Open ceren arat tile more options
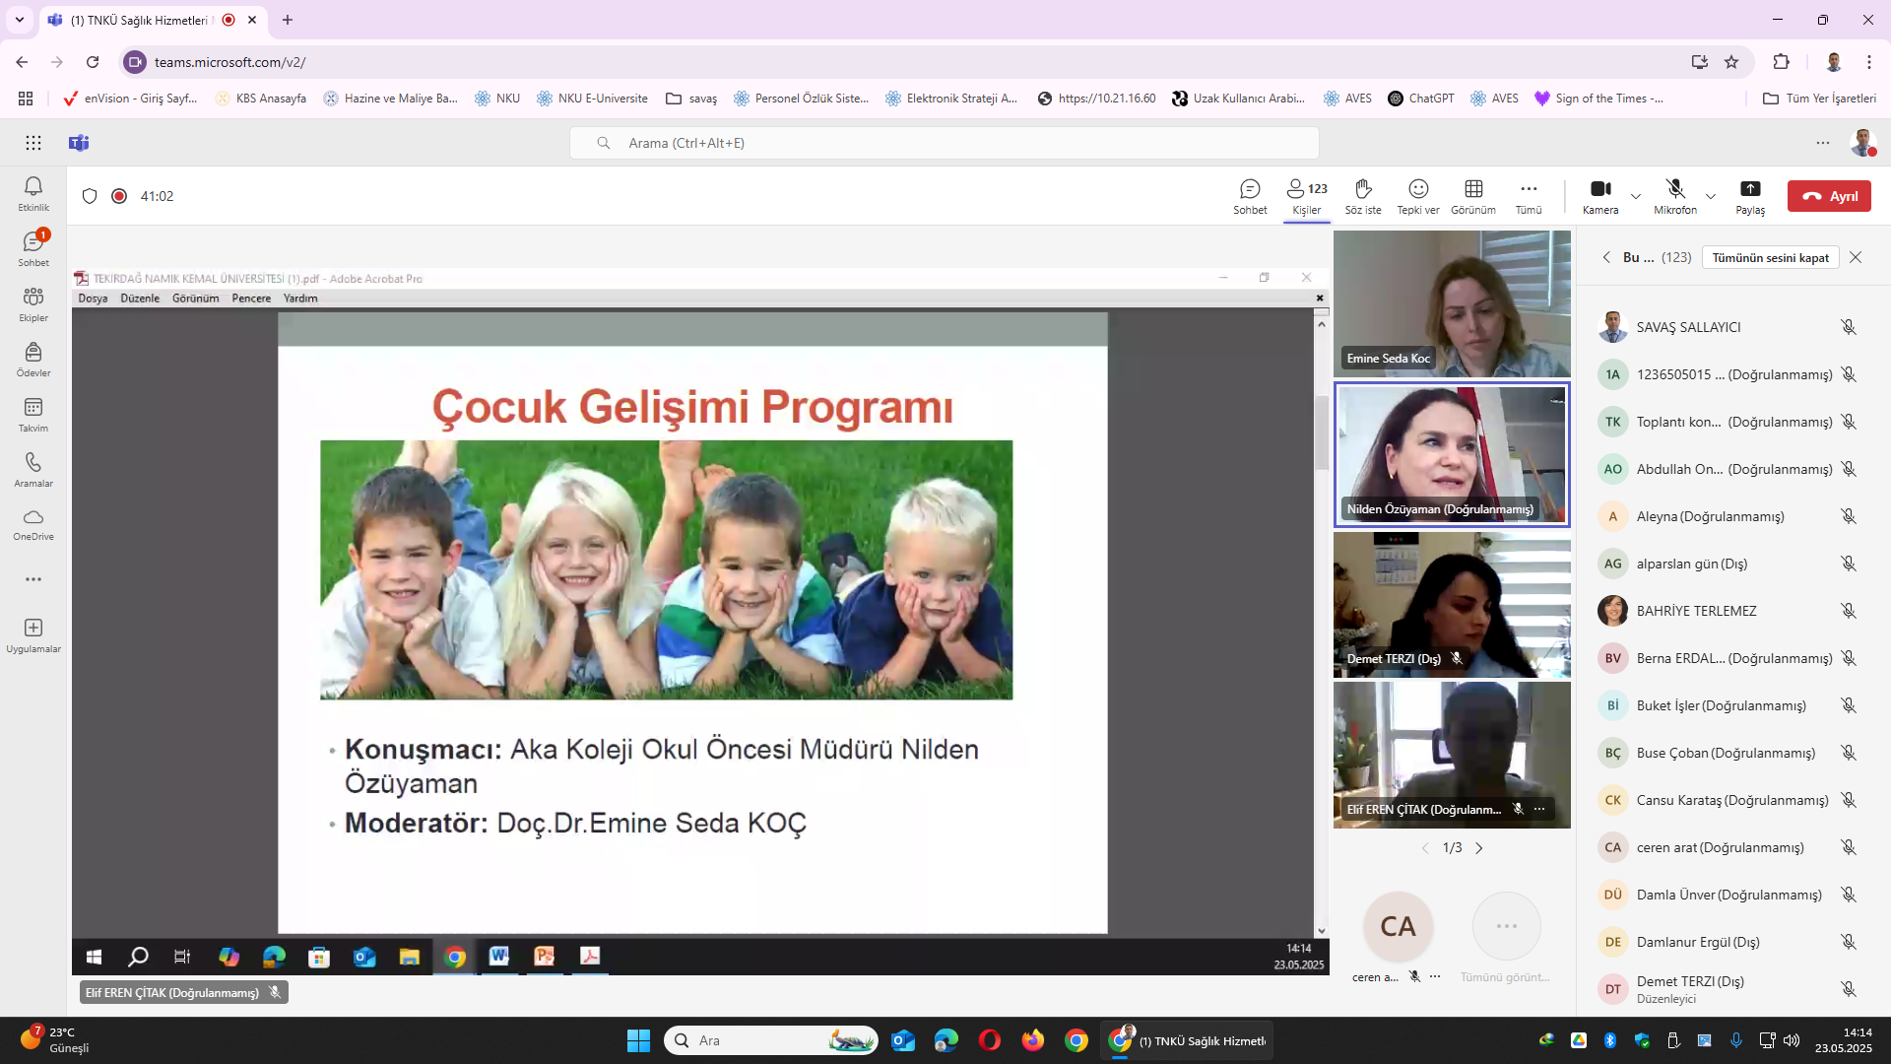1891x1064 pixels. [x=1435, y=976]
